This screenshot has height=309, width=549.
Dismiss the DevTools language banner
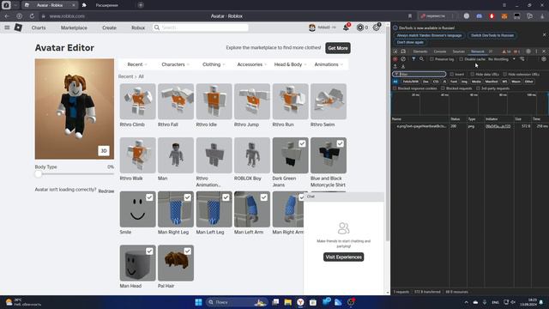coord(544,35)
